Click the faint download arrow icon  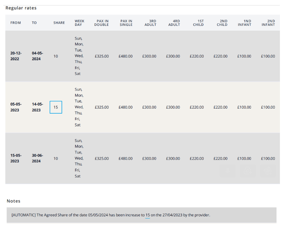tap(228, 171)
